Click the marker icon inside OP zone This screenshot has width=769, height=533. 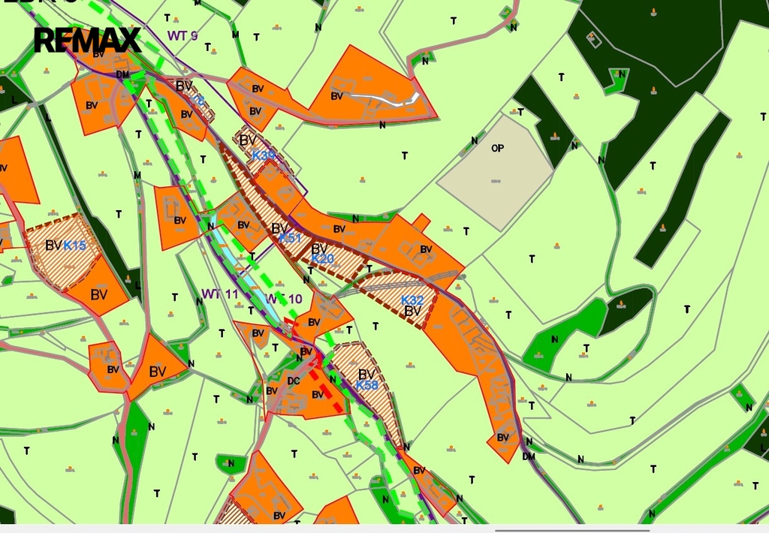tap(496, 181)
